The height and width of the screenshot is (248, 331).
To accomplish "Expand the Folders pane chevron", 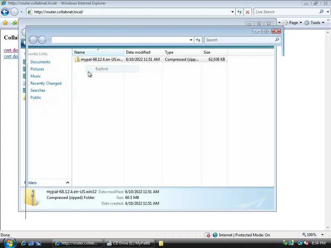I will tap(68, 183).
